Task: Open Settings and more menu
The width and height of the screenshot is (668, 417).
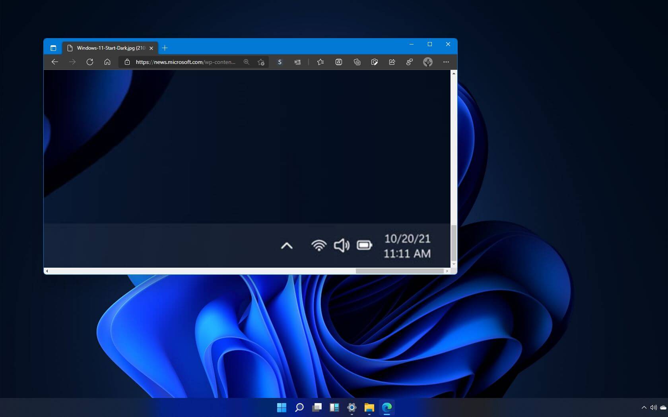Action: [x=446, y=62]
